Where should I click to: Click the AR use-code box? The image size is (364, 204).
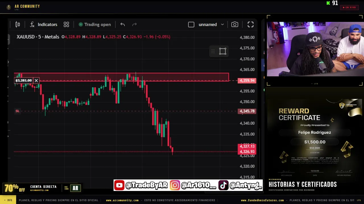coord(75,188)
